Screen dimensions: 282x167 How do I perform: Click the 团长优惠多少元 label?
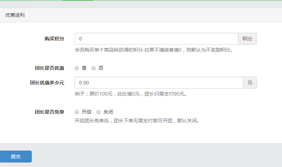pyautogui.click(x=47, y=83)
